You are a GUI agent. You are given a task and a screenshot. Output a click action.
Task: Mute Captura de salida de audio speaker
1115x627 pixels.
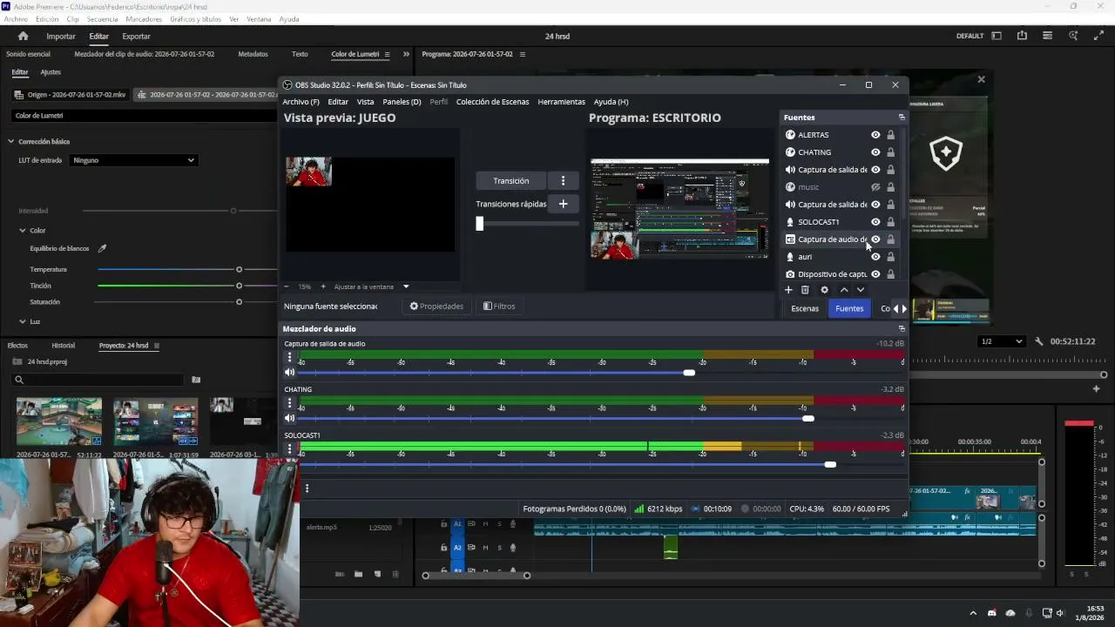point(290,373)
